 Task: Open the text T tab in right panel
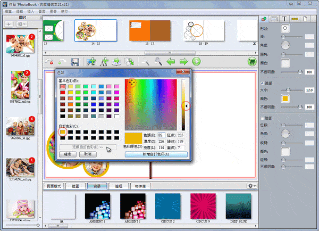tap(286, 19)
